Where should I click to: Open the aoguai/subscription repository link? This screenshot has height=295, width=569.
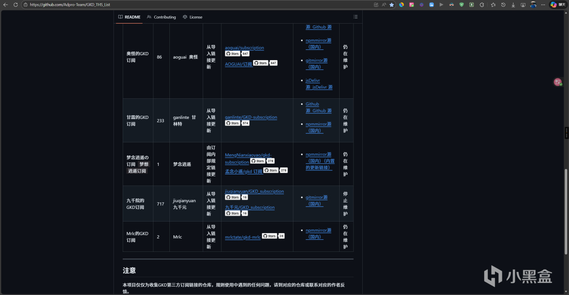(x=244, y=48)
